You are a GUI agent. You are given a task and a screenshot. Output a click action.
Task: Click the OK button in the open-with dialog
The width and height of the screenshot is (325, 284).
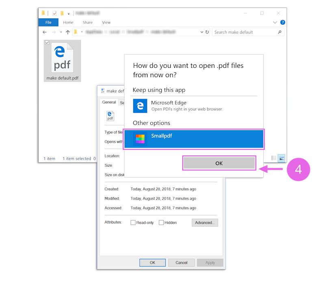(219, 163)
